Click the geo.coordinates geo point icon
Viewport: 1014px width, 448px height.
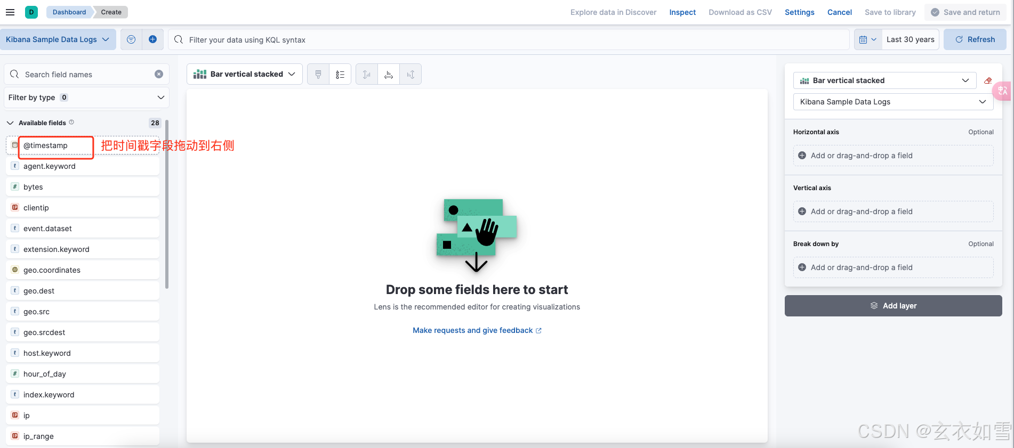coord(15,270)
